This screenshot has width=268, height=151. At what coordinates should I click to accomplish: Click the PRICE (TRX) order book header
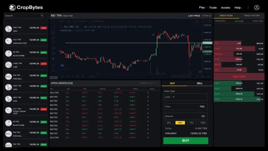point(220,21)
